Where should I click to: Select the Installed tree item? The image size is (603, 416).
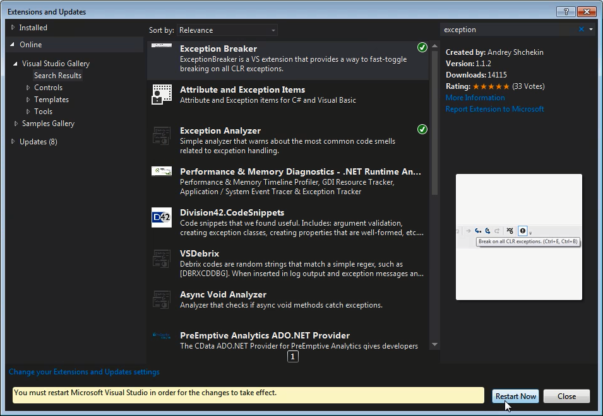(x=33, y=28)
